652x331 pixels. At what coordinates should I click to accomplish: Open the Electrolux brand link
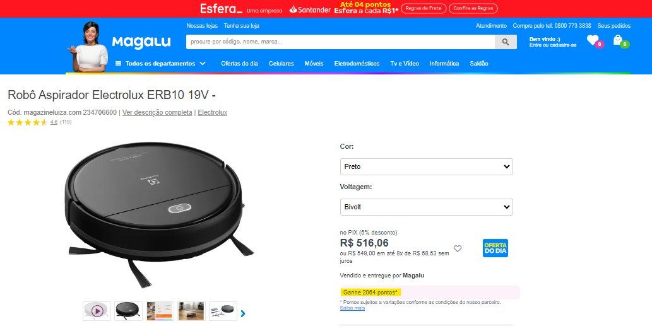click(213, 113)
